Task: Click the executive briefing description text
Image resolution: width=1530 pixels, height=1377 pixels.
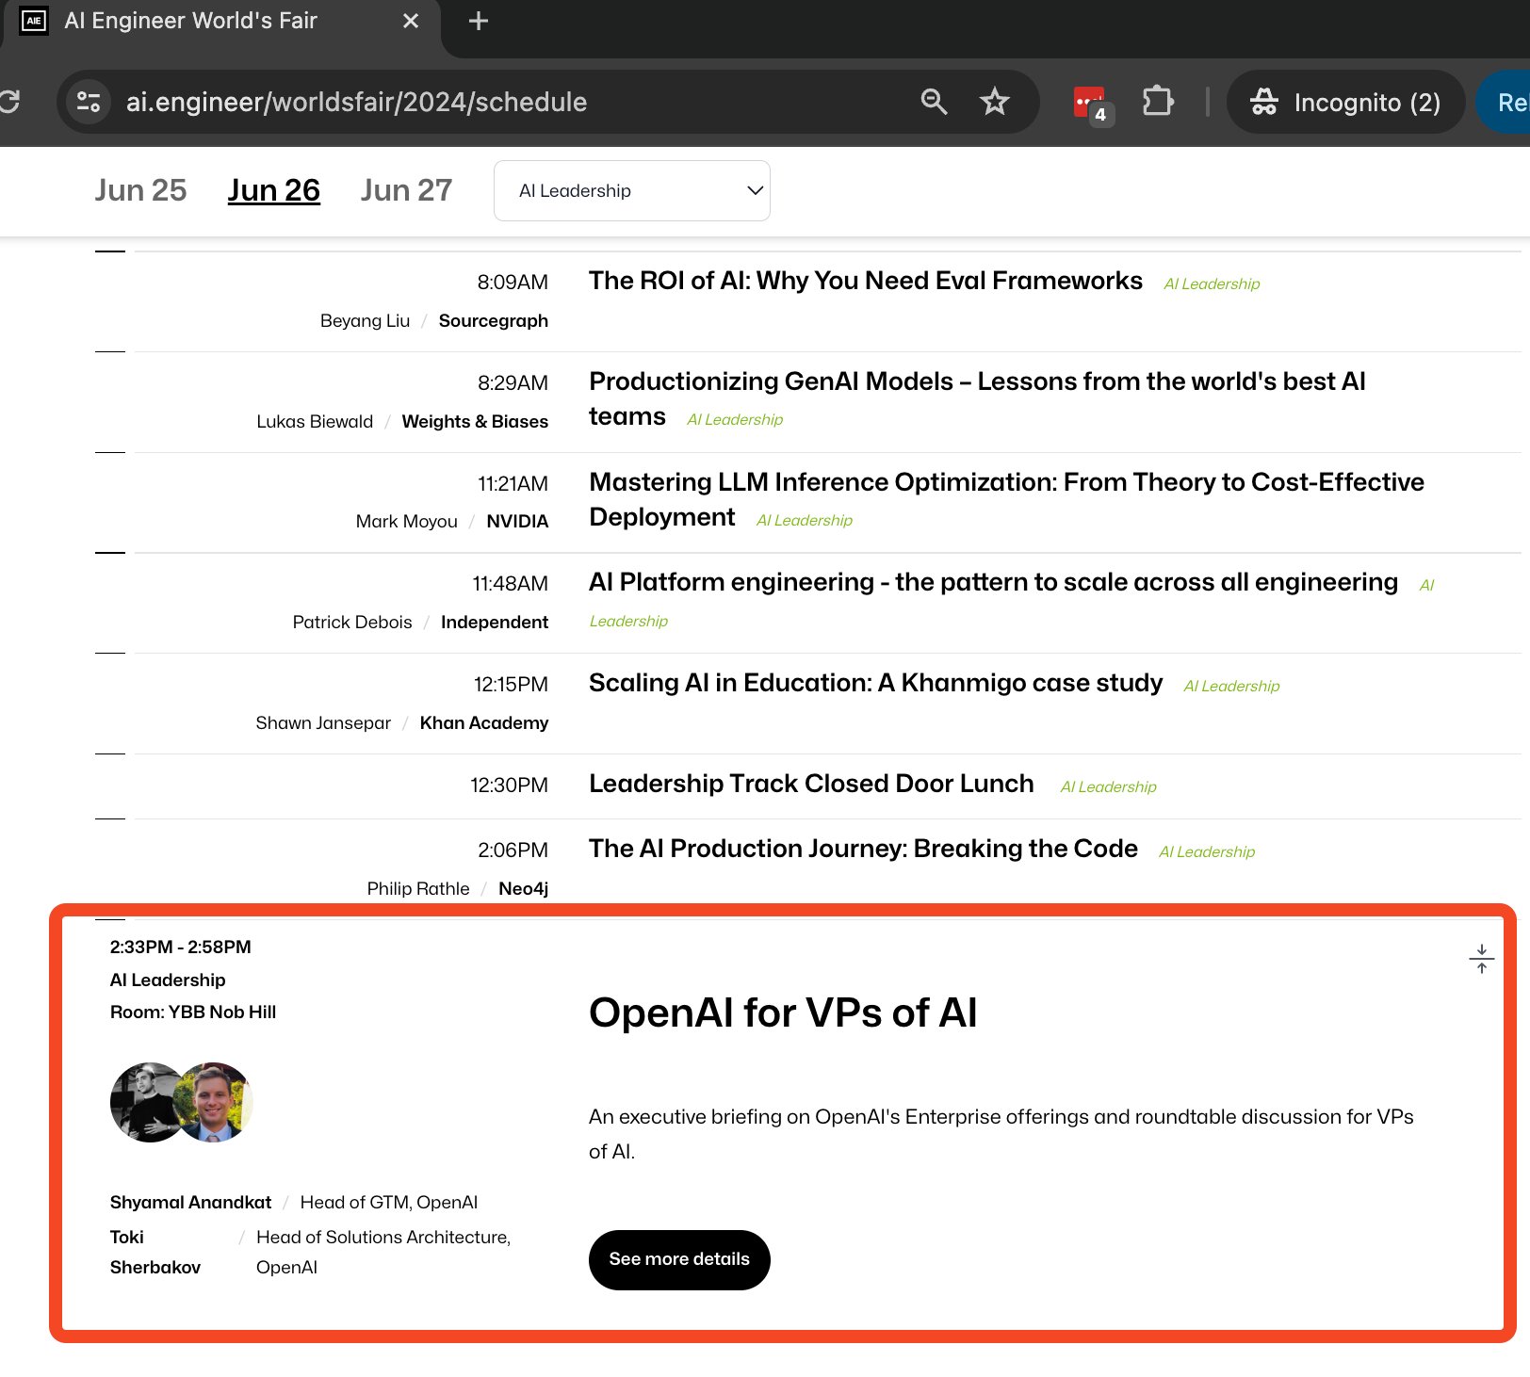Action: pyautogui.click(x=1001, y=1133)
